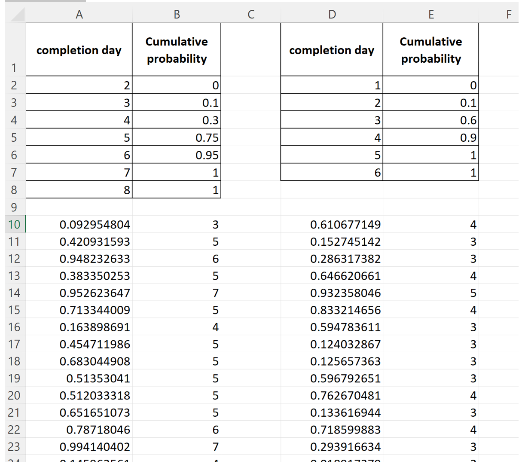Select row 10 header

tap(14, 224)
